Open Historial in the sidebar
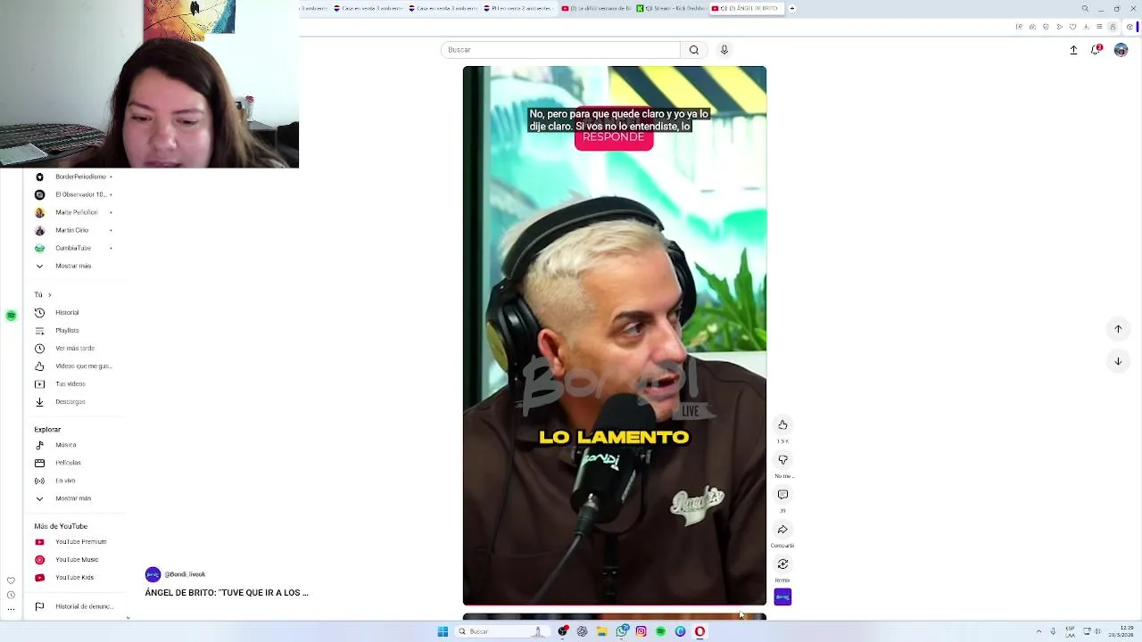1142x642 pixels. 75,312
